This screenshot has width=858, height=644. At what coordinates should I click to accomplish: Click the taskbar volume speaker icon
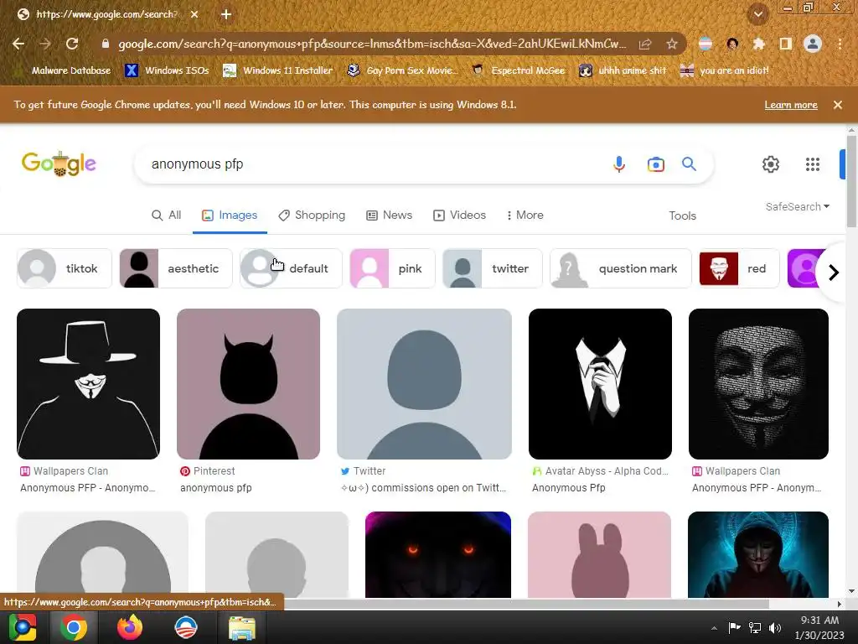coord(775,628)
